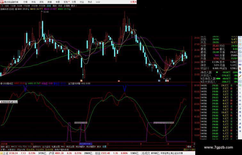Click the 新用户福利专享 link
The width and height of the screenshot is (242, 155).
[x=62, y=150]
